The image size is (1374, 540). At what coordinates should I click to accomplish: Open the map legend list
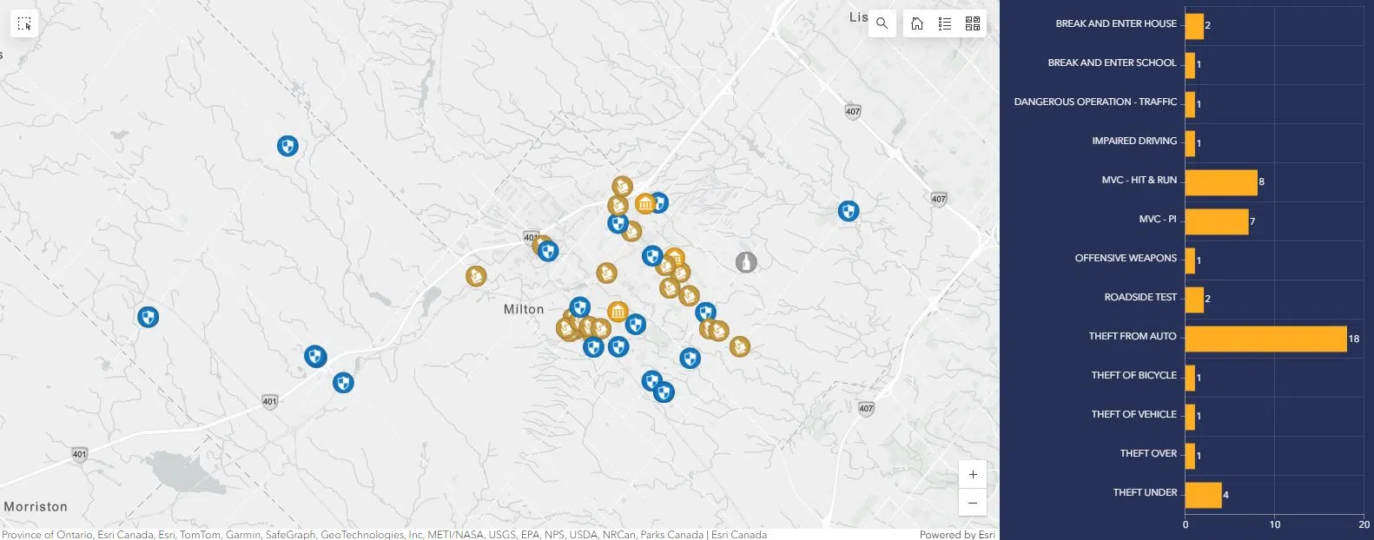(x=945, y=23)
